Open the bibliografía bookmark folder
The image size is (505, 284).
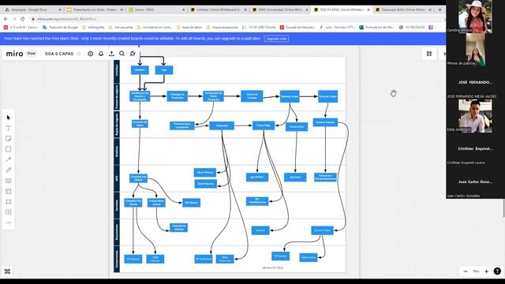click(x=93, y=28)
